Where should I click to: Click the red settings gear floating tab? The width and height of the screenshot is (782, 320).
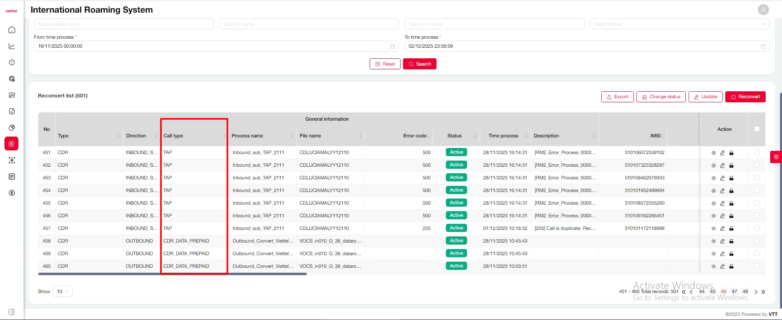[776, 157]
